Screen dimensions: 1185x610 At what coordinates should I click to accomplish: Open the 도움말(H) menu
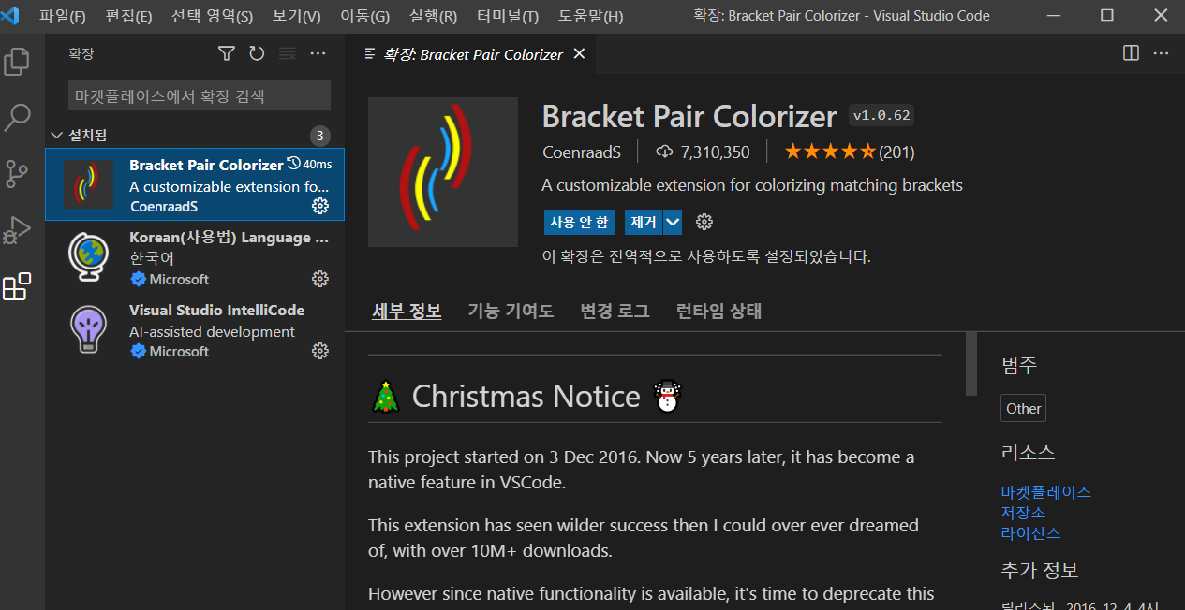(590, 16)
